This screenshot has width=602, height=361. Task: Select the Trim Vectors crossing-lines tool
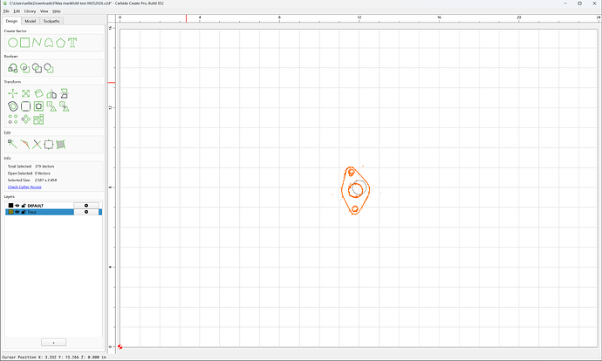(37, 144)
